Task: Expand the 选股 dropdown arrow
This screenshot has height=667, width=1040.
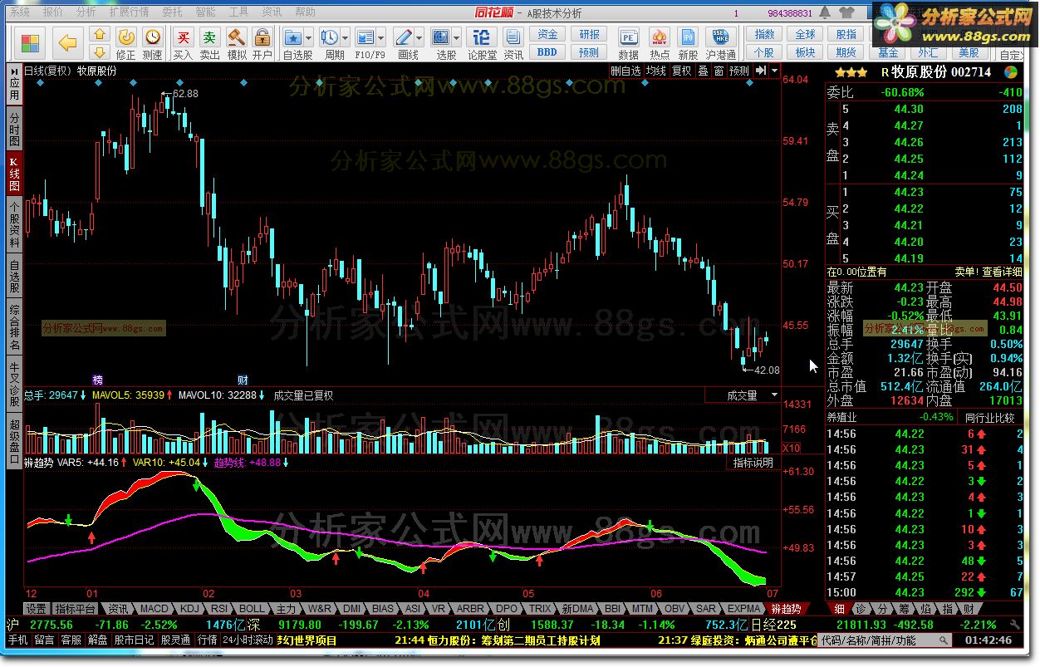Action: point(457,38)
